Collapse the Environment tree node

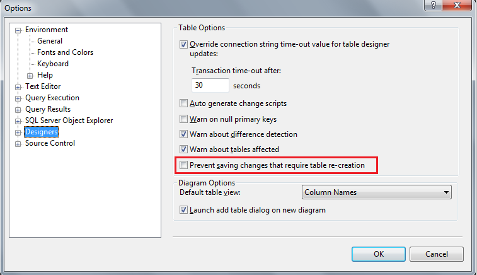pyautogui.click(x=18, y=30)
